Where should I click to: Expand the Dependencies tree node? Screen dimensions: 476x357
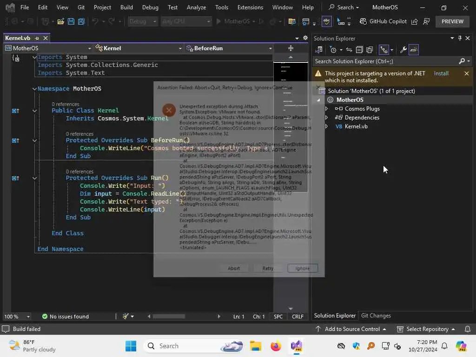tap(327, 118)
